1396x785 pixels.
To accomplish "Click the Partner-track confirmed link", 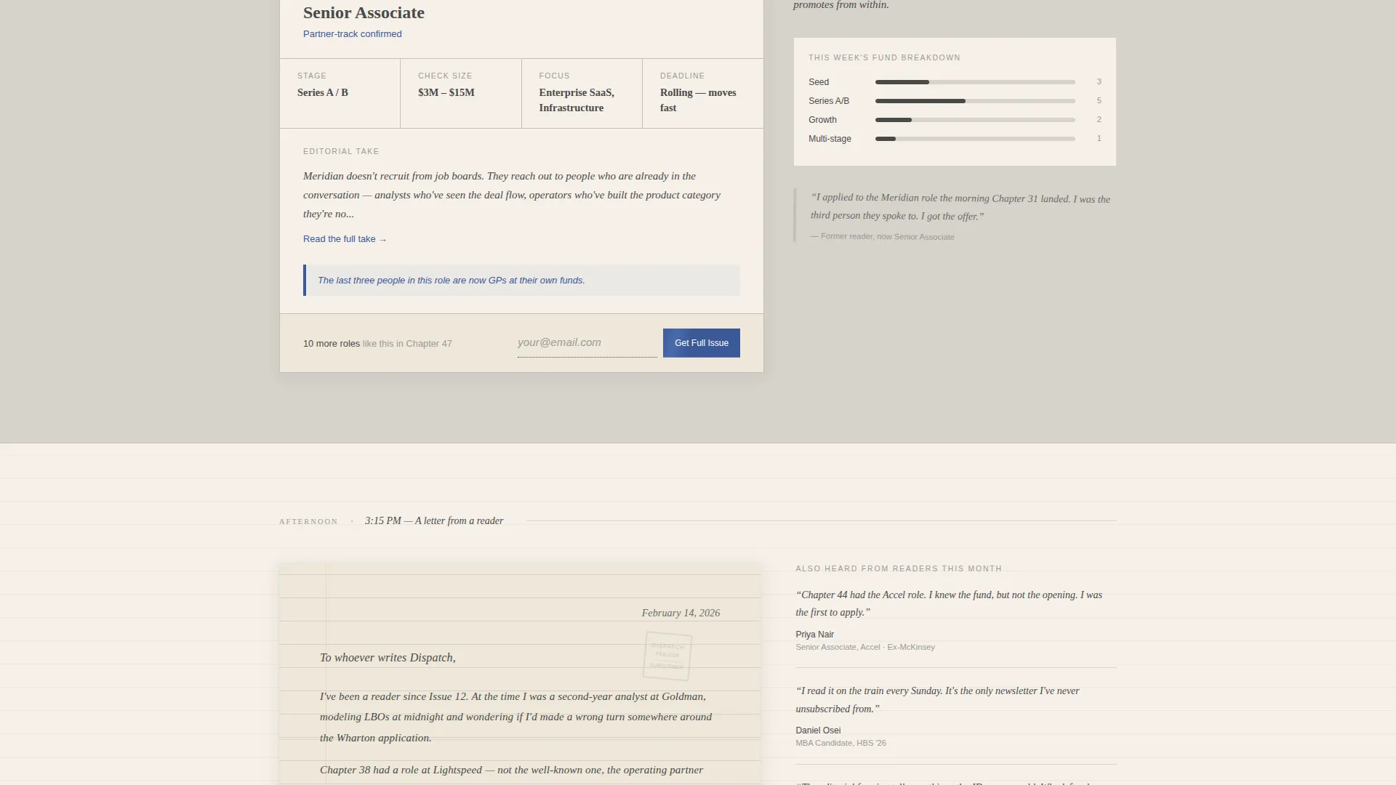I will point(353,34).
